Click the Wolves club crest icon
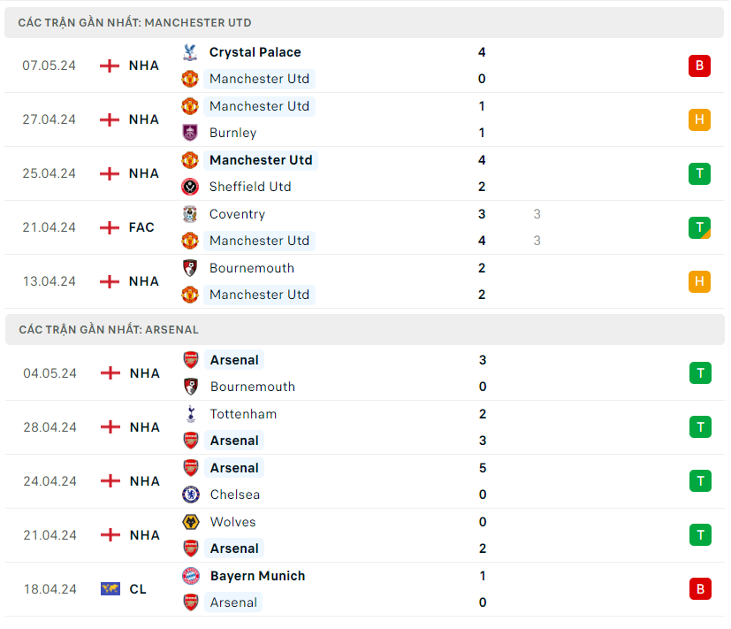The height and width of the screenshot is (629, 731). pos(191,522)
